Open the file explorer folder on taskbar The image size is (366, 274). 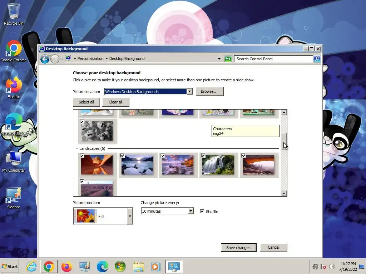pos(138,266)
